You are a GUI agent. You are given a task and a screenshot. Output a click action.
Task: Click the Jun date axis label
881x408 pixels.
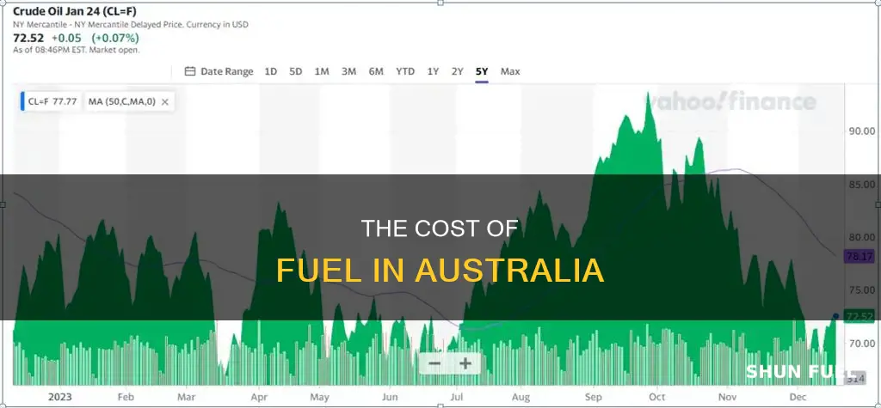(x=389, y=396)
